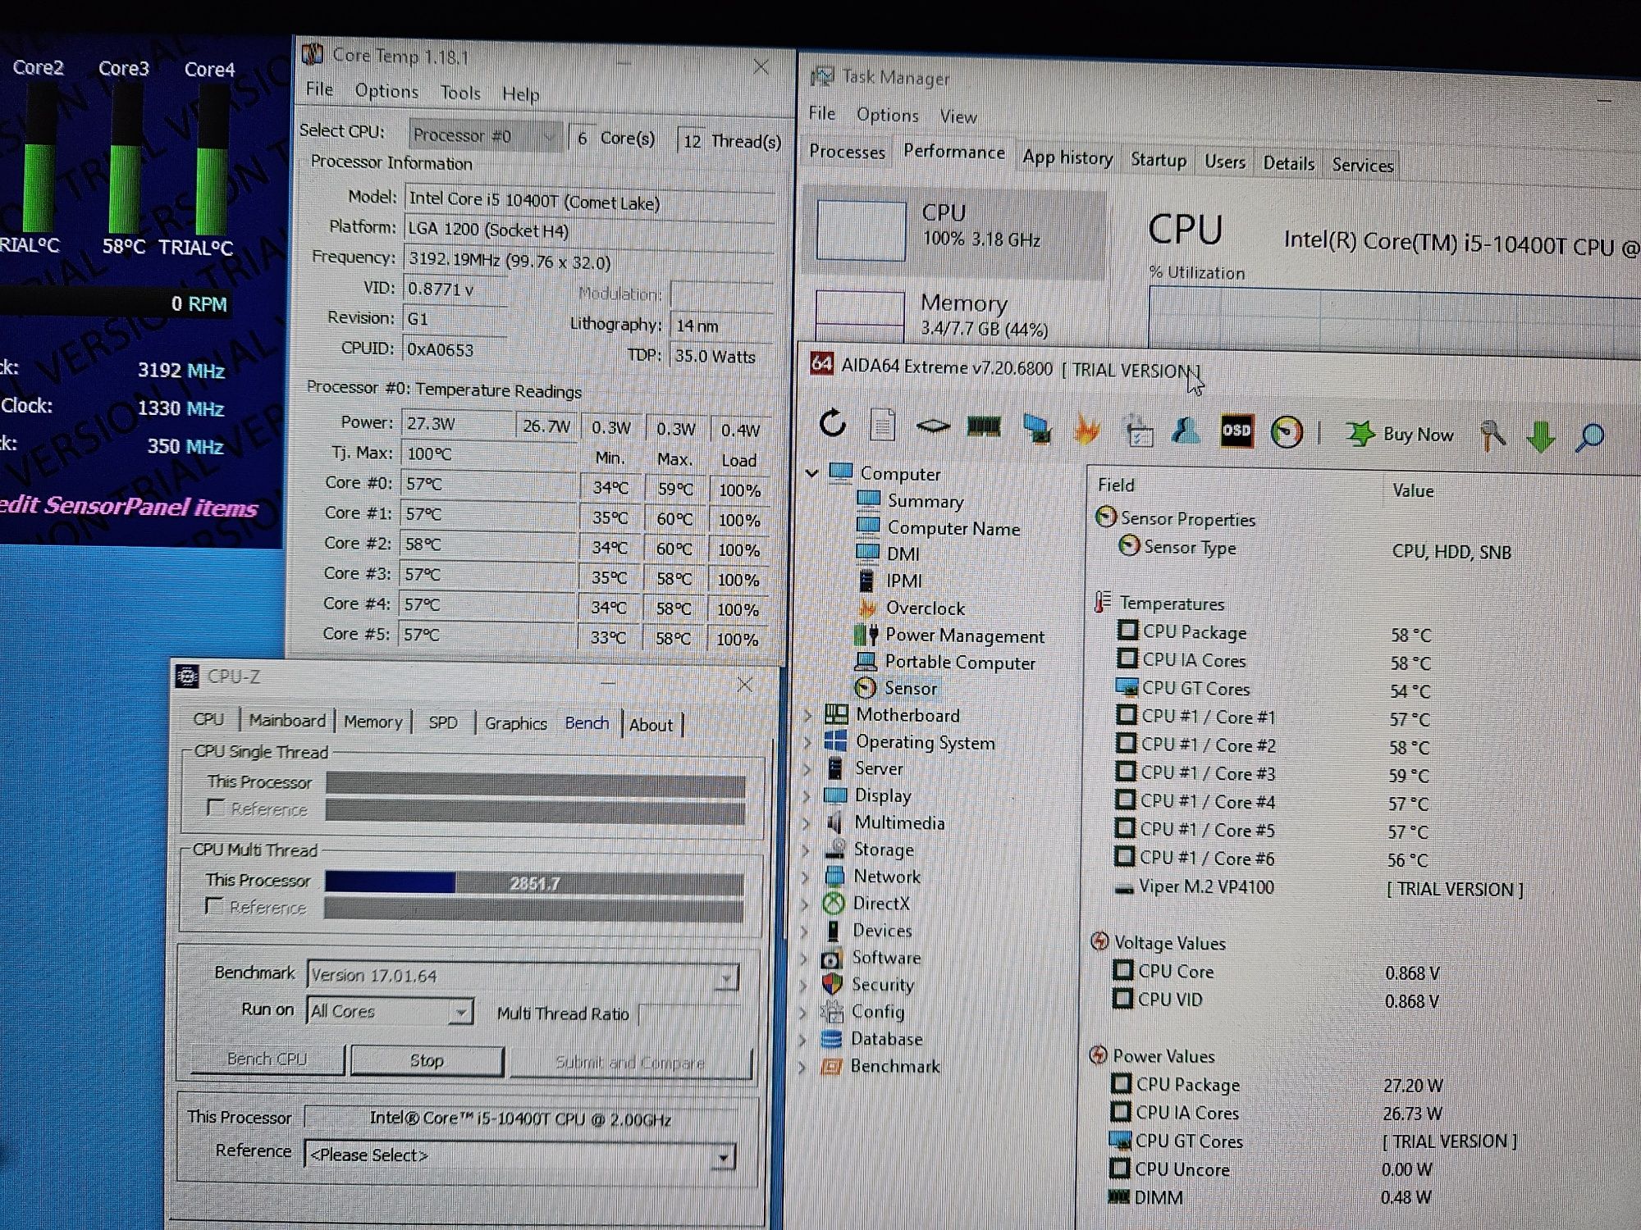1641x1230 pixels.
Task: Open Options menu in Core Temp
Action: [x=386, y=91]
